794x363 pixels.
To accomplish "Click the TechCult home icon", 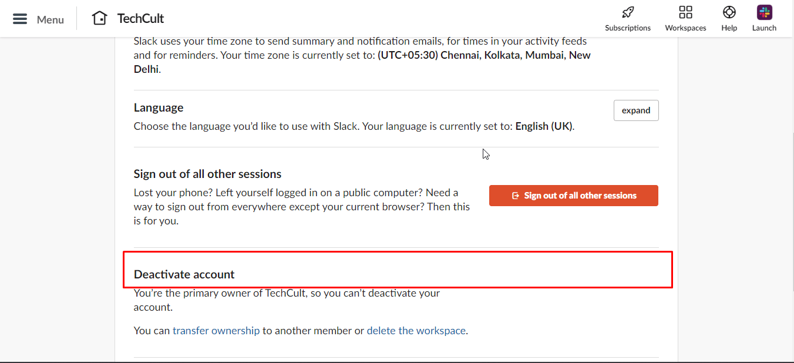I will [x=100, y=18].
